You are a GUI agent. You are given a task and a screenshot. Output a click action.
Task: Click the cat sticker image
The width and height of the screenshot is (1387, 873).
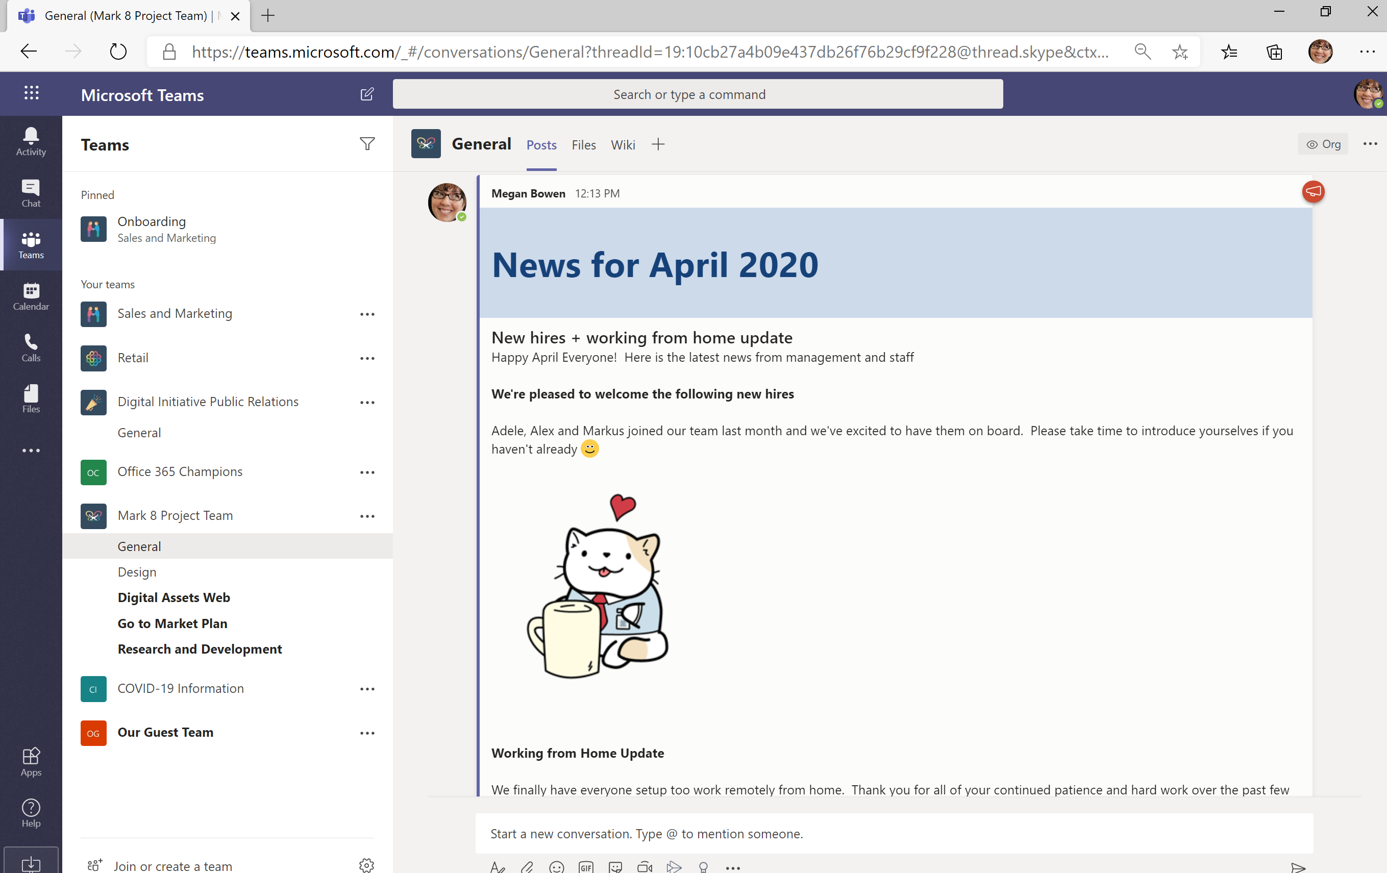[599, 585]
